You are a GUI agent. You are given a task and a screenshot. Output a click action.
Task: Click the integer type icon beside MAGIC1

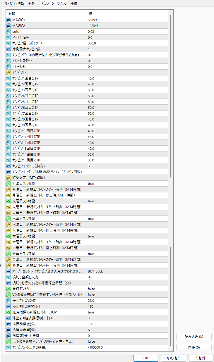pos(8,20)
